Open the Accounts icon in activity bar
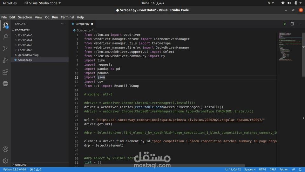 click(x=5, y=149)
